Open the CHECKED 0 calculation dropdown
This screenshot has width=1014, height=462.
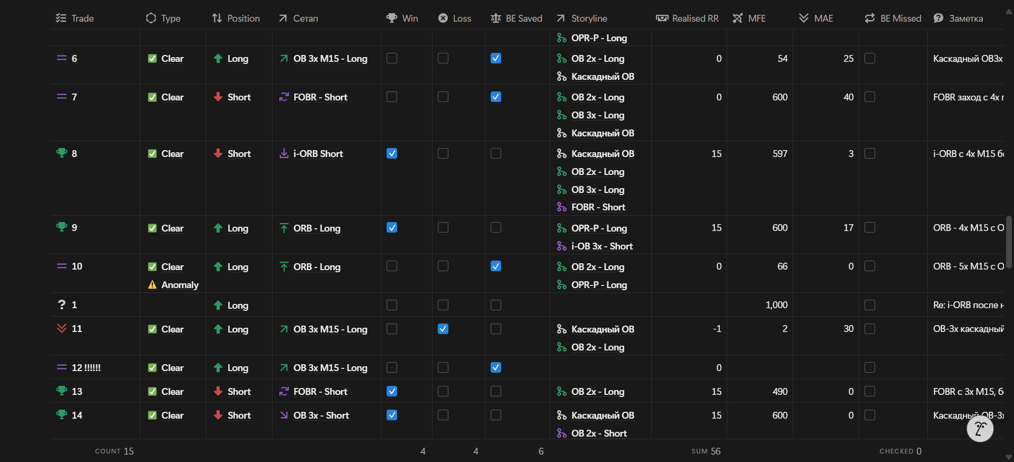(900, 451)
